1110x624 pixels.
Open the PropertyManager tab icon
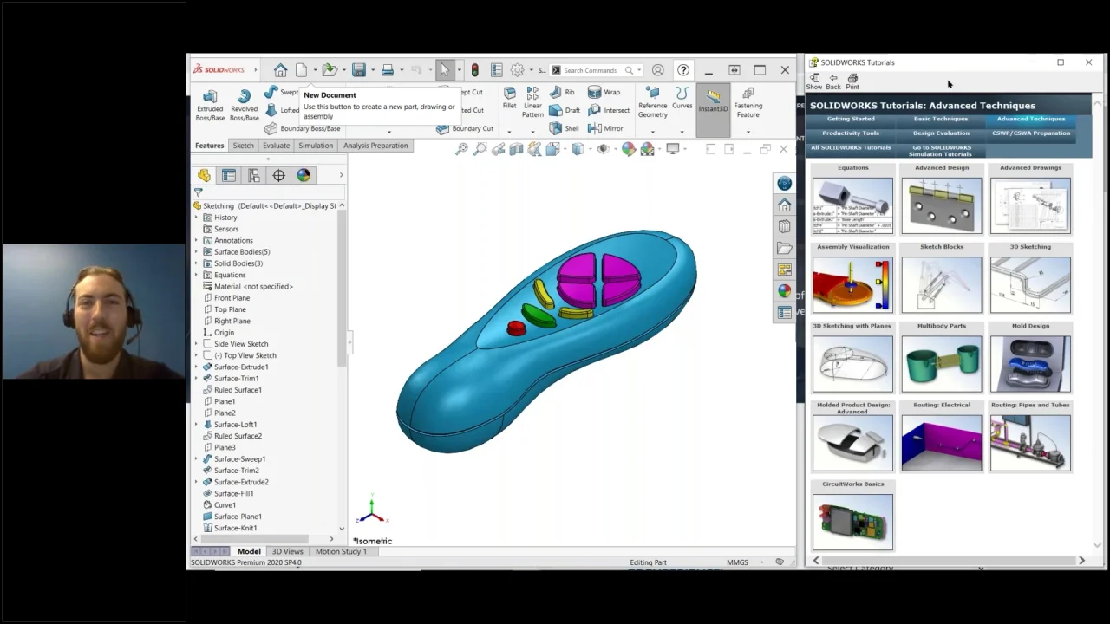click(229, 175)
